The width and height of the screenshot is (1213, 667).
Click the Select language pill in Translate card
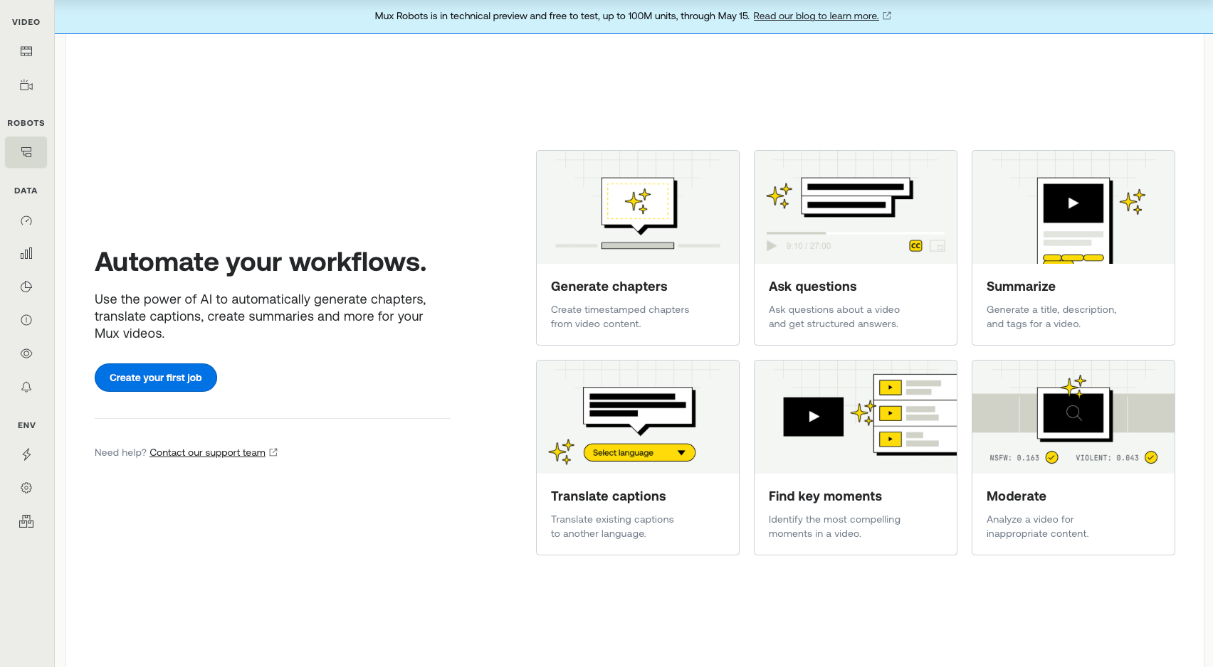[x=639, y=452]
